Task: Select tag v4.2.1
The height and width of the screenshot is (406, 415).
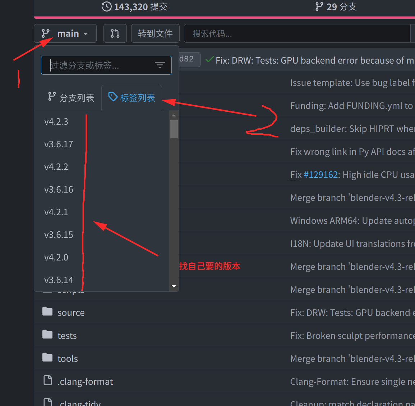Action: tap(56, 212)
